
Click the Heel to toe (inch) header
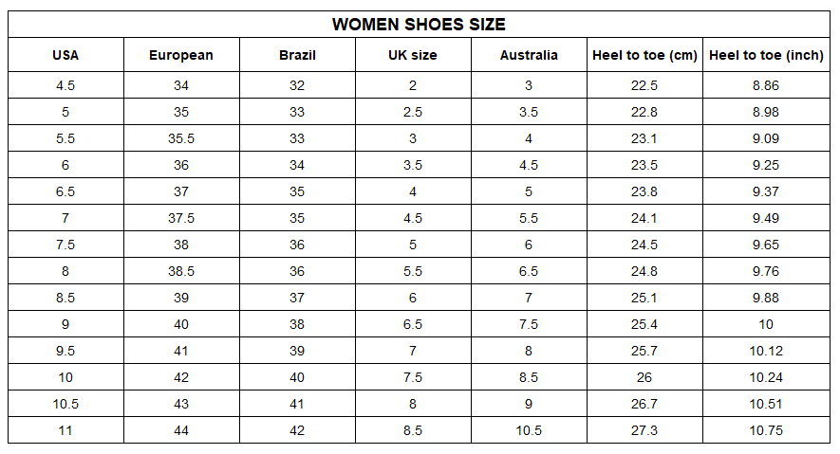(766, 55)
